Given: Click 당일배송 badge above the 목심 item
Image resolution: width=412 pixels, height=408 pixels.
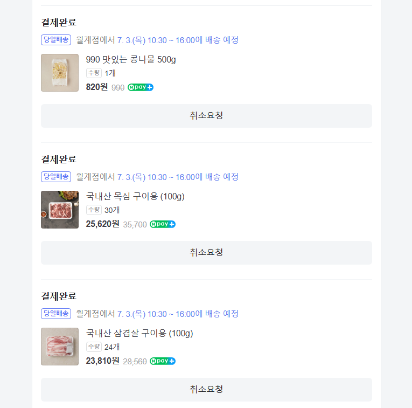Looking at the screenshot, I should [56, 177].
